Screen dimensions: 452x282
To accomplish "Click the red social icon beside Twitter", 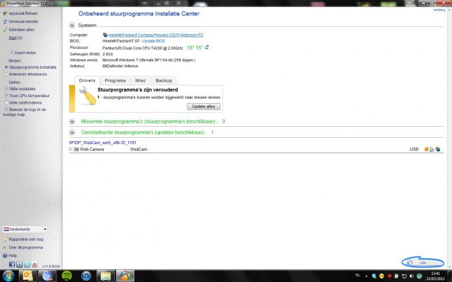I will pos(34,265).
